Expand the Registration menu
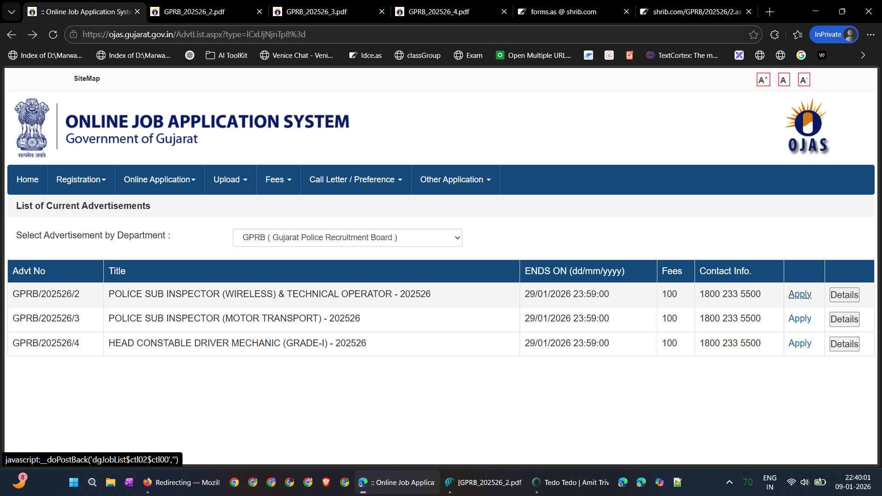882x496 pixels. coord(81,180)
